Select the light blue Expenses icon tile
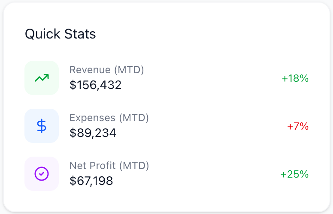333x214 pixels. click(x=32, y=116)
